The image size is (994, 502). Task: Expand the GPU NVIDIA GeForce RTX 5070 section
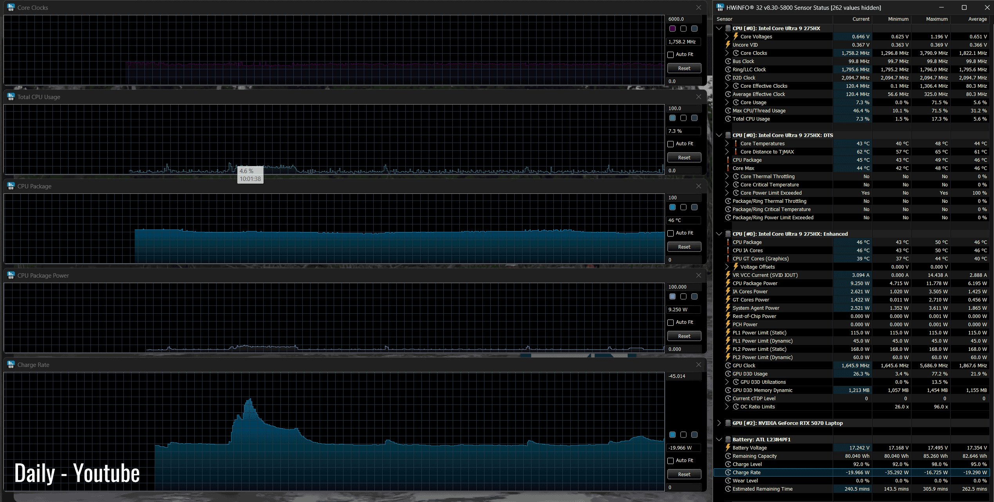(x=719, y=423)
